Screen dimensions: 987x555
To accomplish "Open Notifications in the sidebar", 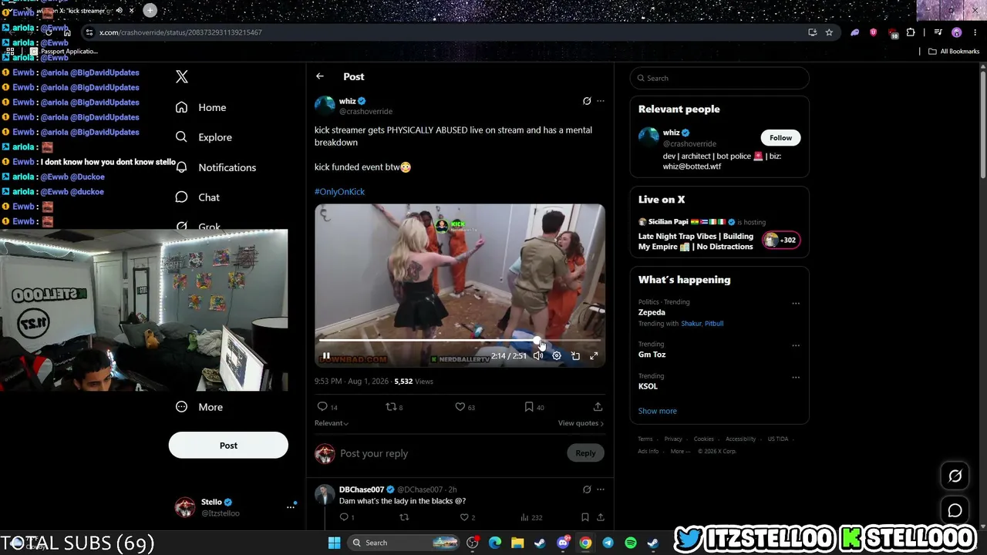I will point(216,167).
